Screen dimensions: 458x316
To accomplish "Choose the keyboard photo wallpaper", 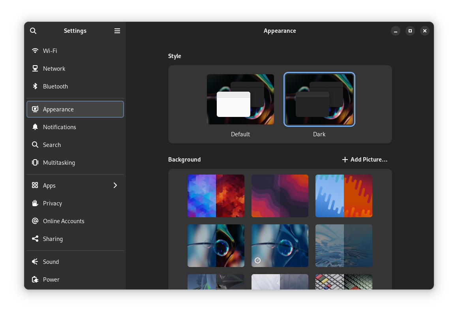I will pyautogui.click(x=343, y=282).
